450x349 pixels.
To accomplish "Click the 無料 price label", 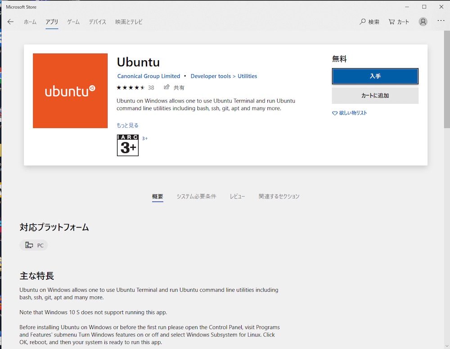I will pos(339,59).
